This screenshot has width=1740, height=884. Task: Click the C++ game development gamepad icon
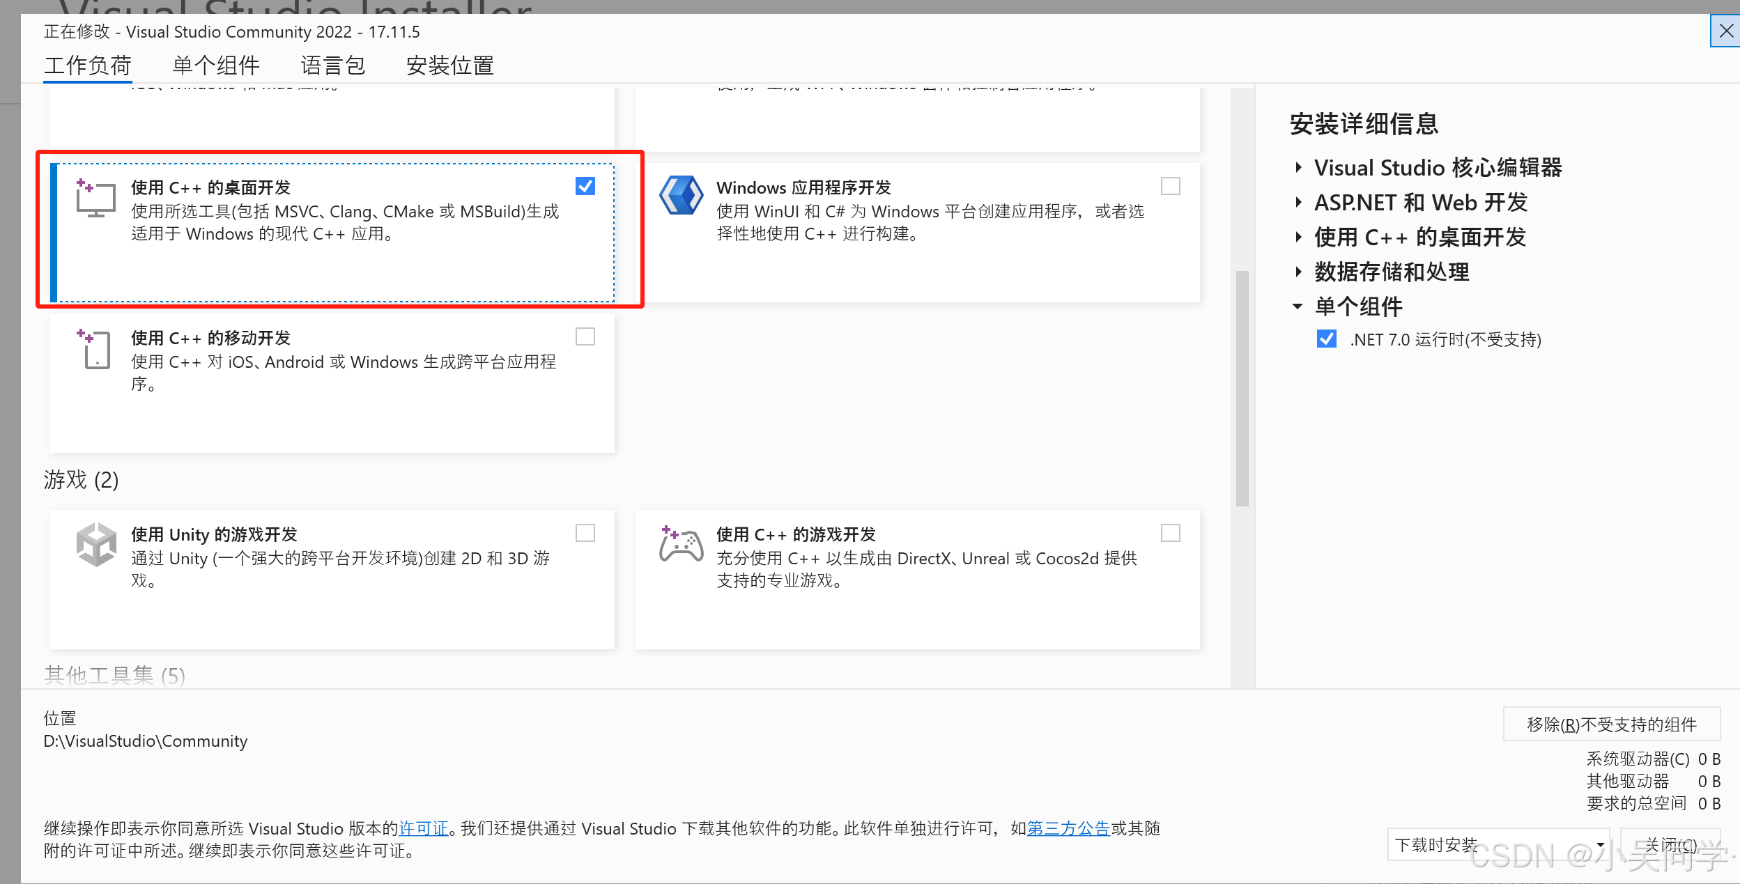tap(681, 545)
